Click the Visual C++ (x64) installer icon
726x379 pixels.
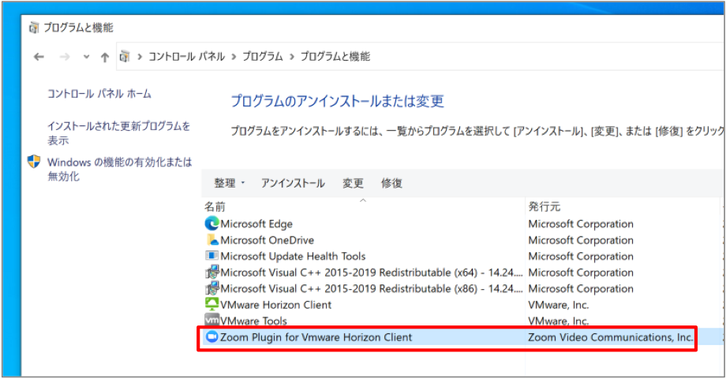pyautogui.click(x=211, y=272)
